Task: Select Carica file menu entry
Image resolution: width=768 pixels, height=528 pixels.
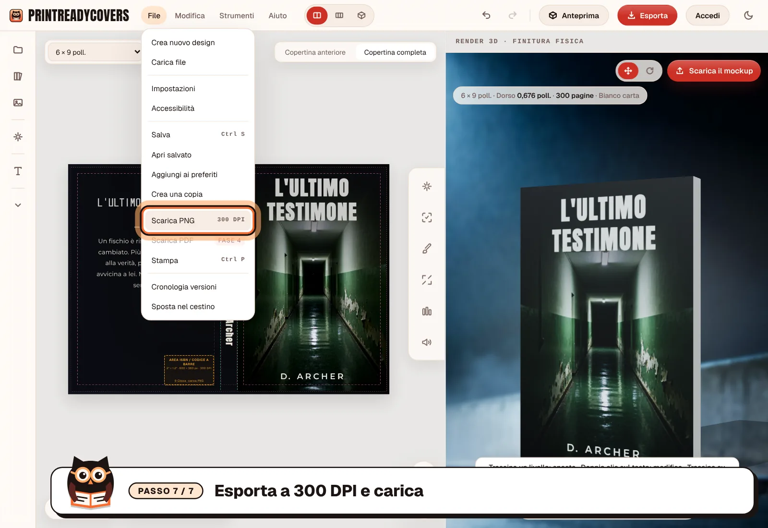Action: tap(198, 62)
